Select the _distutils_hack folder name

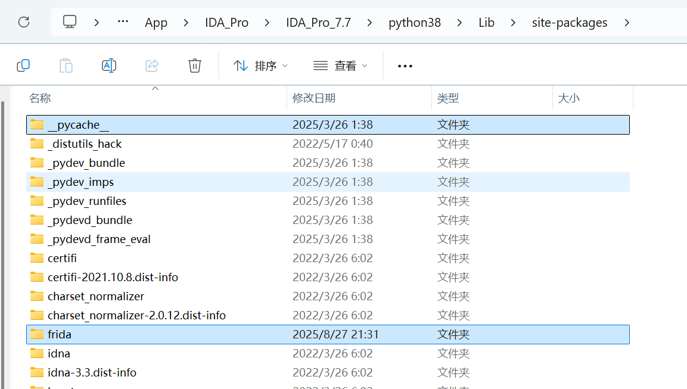pos(85,144)
